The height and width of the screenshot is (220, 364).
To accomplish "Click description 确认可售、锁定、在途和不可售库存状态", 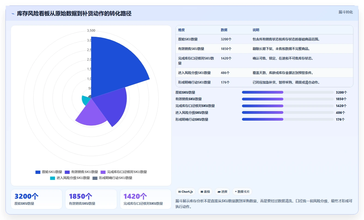I will point(284,58).
